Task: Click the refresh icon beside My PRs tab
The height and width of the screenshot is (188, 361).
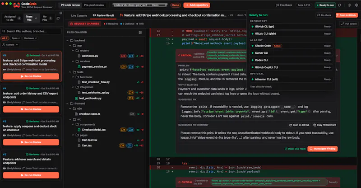Action: click(58, 18)
